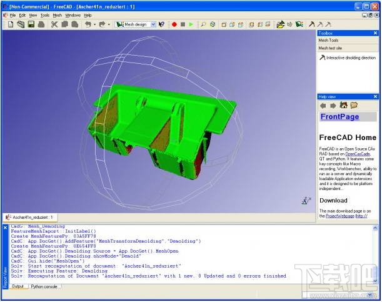The height and width of the screenshot is (302, 382).
Task: Switch to the Python console tab
Action: click(x=44, y=286)
